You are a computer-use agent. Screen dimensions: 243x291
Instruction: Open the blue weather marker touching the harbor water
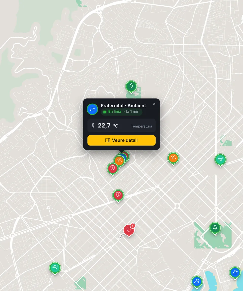pyautogui.click(x=197, y=282)
